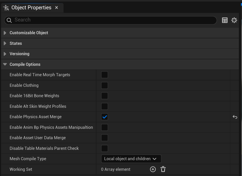Select the Working Set property label
This screenshot has width=242, height=176.
coord(21,169)
